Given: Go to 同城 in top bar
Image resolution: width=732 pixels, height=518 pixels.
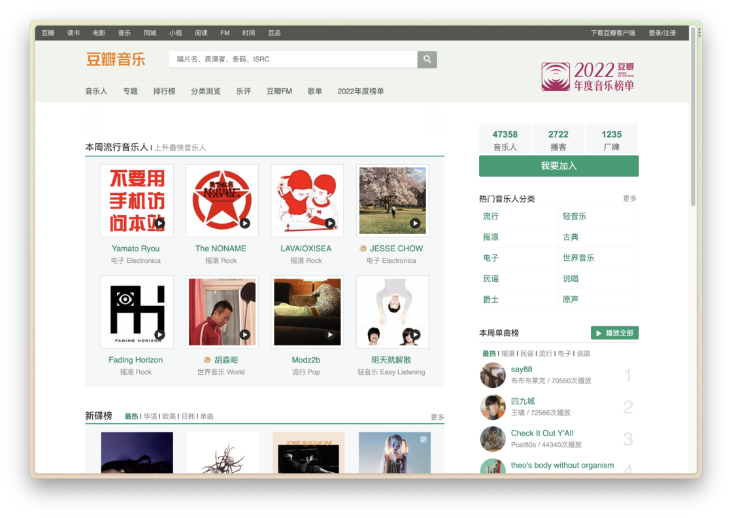Looking at the screenshot, I should tap(150, 33).
